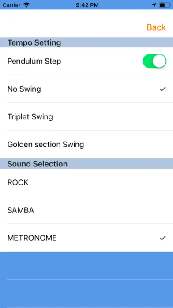The width and height of the screenshot is (173, 308).
Task: Pick the SAMBA sound
Action: click(86, 210)
